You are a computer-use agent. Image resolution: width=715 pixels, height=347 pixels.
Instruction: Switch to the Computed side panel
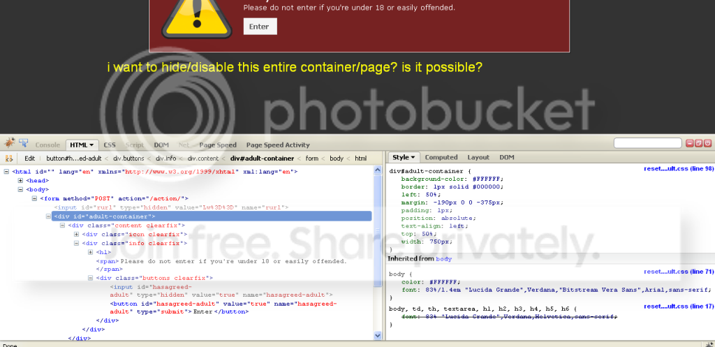pyautogui.click(x=441, y=157)
